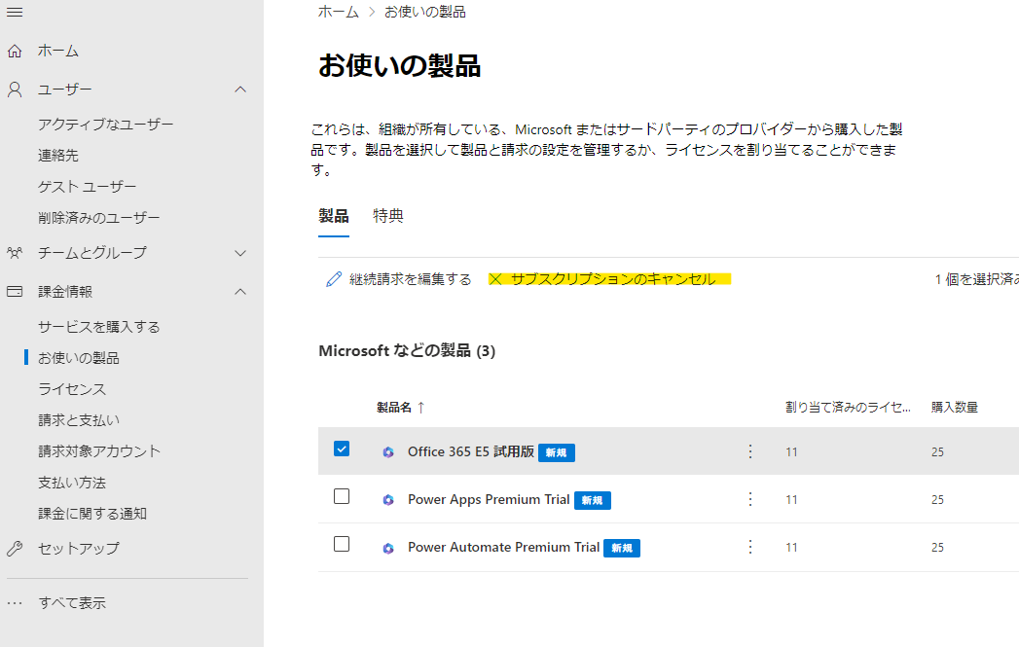This screenshot has height=647, width=1019.
Task: Click the ユーザー person icon
Action: tap(15, 90)
